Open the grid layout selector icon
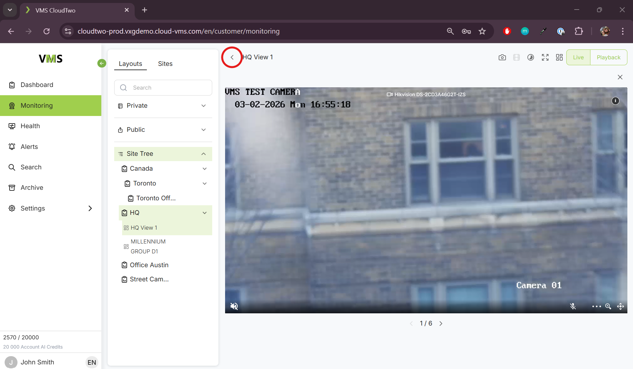 (x=559, y=57)
